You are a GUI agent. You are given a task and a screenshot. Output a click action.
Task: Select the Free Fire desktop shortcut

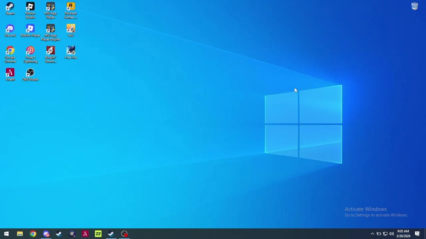click(x=71, y=53)
